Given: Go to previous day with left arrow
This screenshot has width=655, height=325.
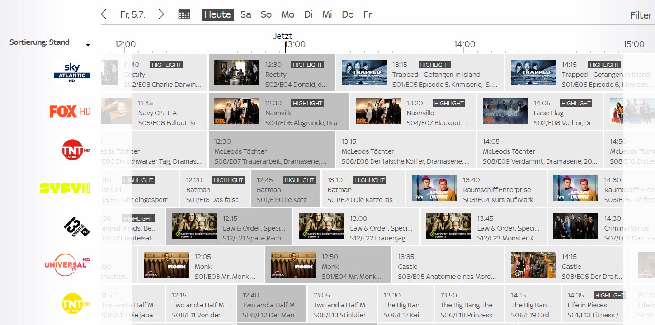Looking at the screenshot, I should click(x=104, y=14).
